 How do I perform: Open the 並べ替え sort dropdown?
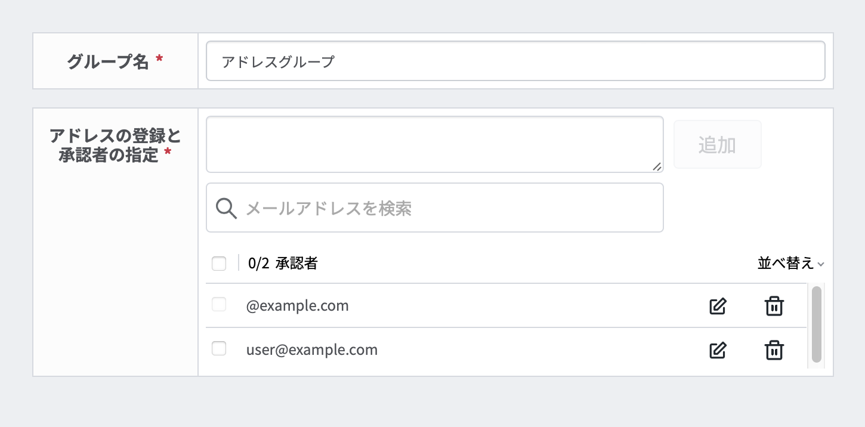click(791, 263)
